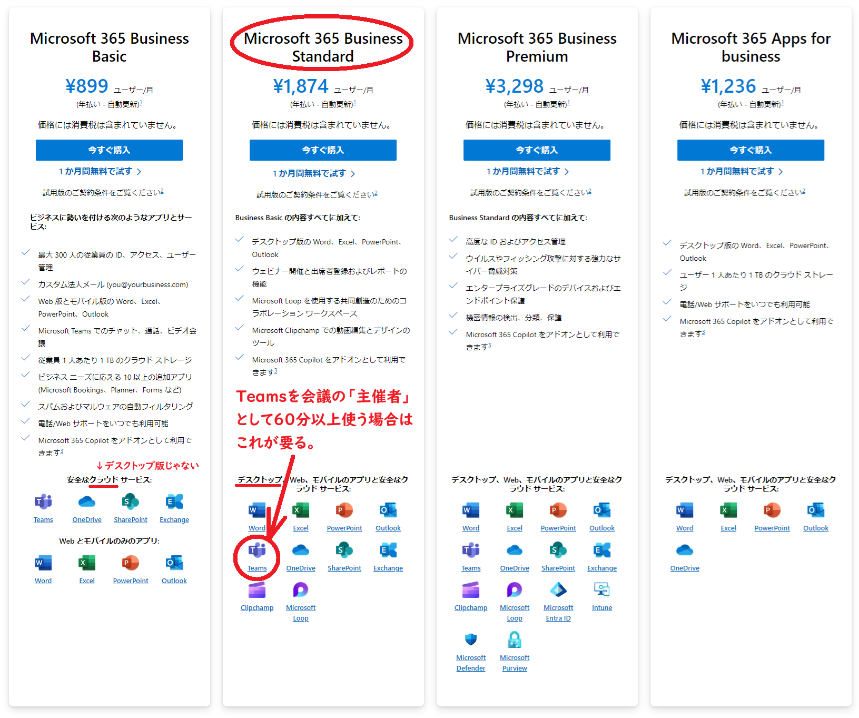This screenshot has height=718, width=859.
Task: Select the Exchange icon in Business Standard
Action: click(388, 550)
